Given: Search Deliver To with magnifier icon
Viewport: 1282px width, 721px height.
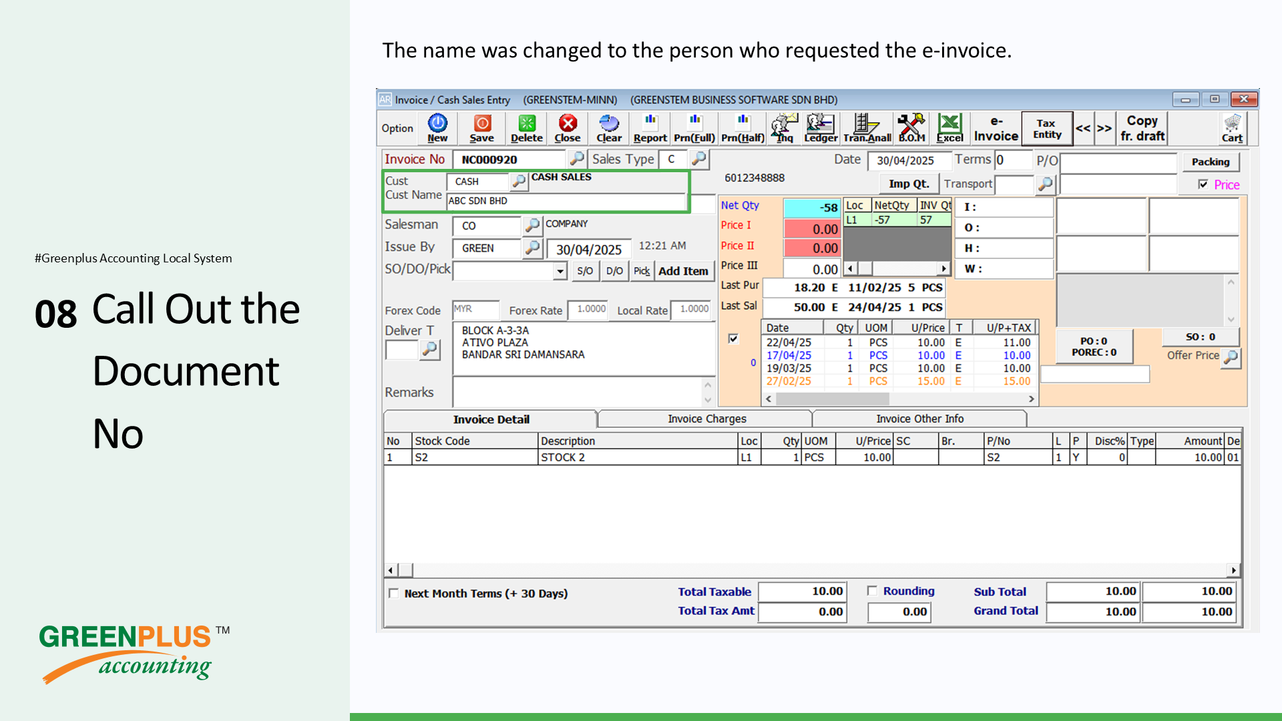Looking at the screenshot, I should (x=430, y=349).
